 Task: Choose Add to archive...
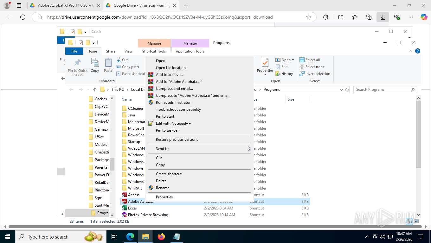200,75
